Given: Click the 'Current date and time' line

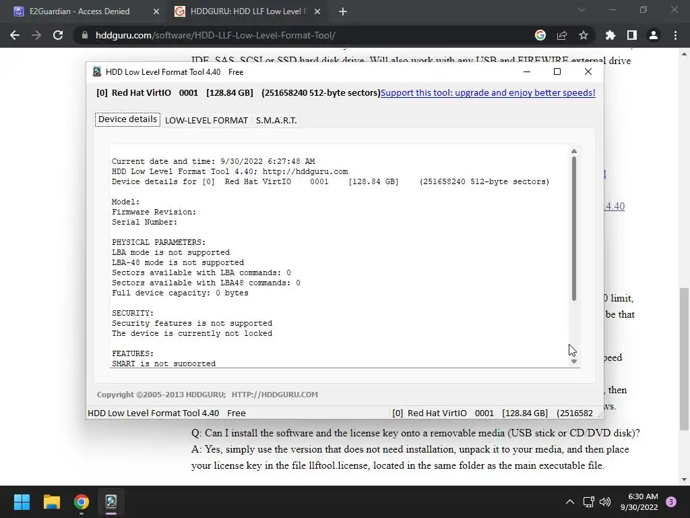Looking at the screenshot, I should 214,161.
